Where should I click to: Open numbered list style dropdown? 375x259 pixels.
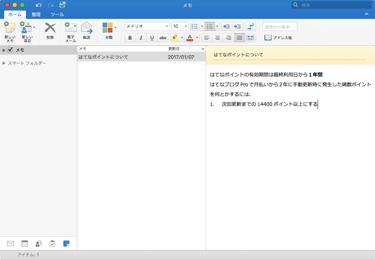pyautogui.click(x=217, y=26)
